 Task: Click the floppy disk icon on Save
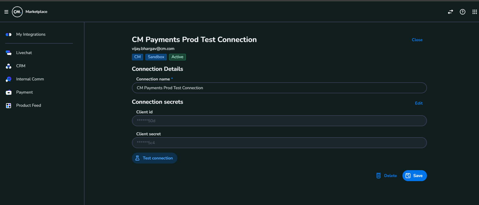point(408,176)
